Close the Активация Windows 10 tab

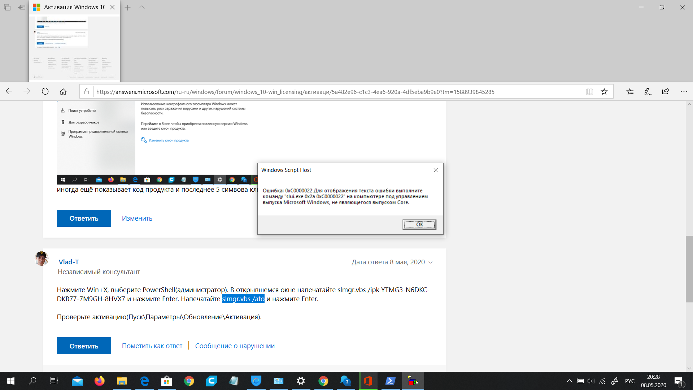(112, 7)
